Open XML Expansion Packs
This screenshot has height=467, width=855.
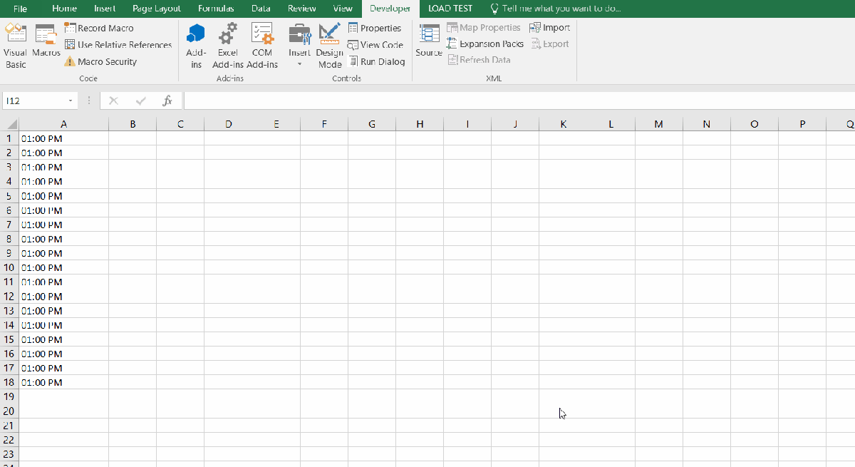tap(485, 43)
